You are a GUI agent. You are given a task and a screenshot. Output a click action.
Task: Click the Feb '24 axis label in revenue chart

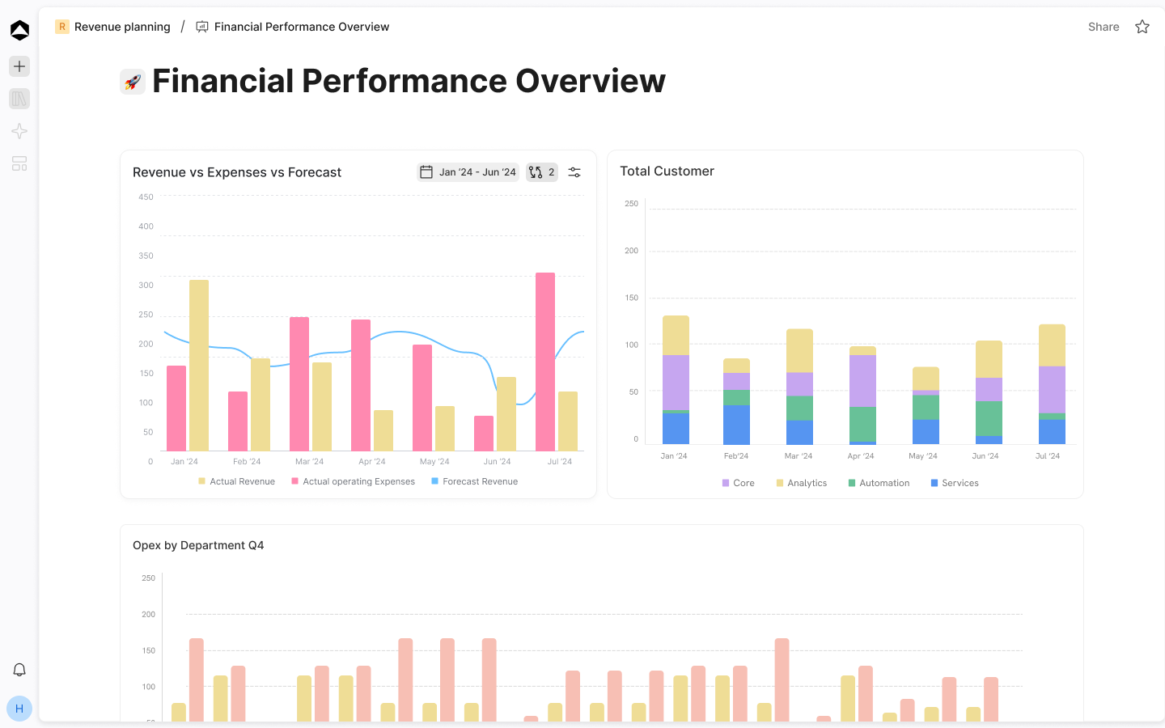click(247, 462)
